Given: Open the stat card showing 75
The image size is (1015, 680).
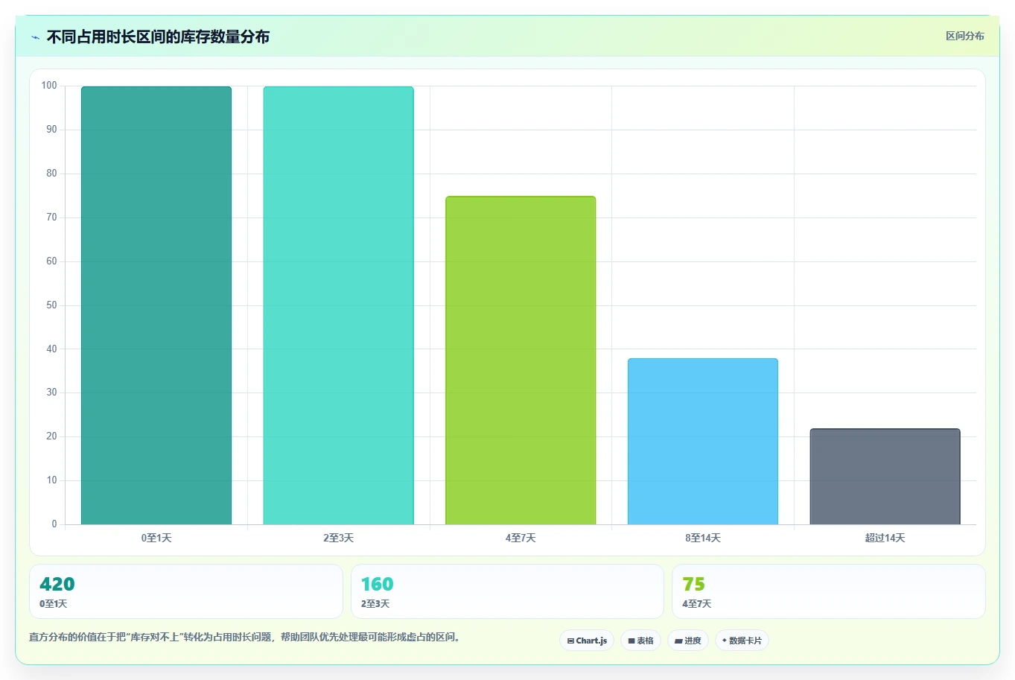Looking at the screenshot, I should [x=828, y=591].
